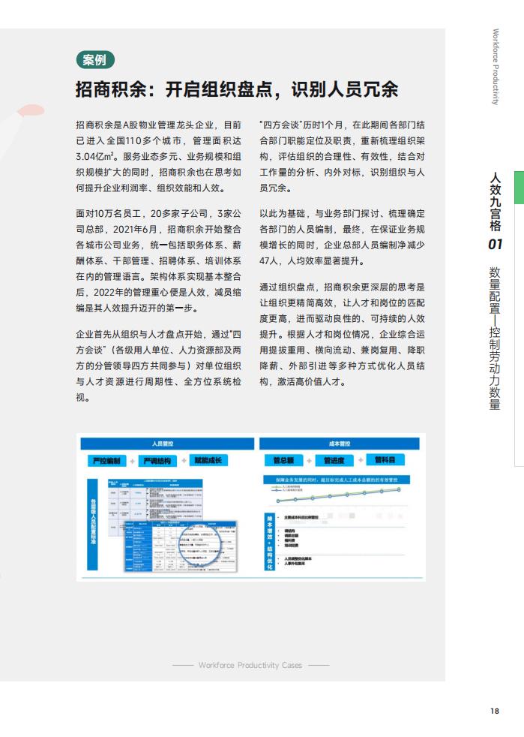Click the footer Workforce Productivity Cases
The width and height of the screenshot is (524, 737).
pyautogui.click(x=250, y=665)
